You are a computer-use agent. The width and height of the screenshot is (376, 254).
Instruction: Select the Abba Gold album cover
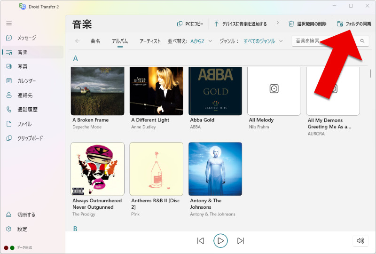215,91
